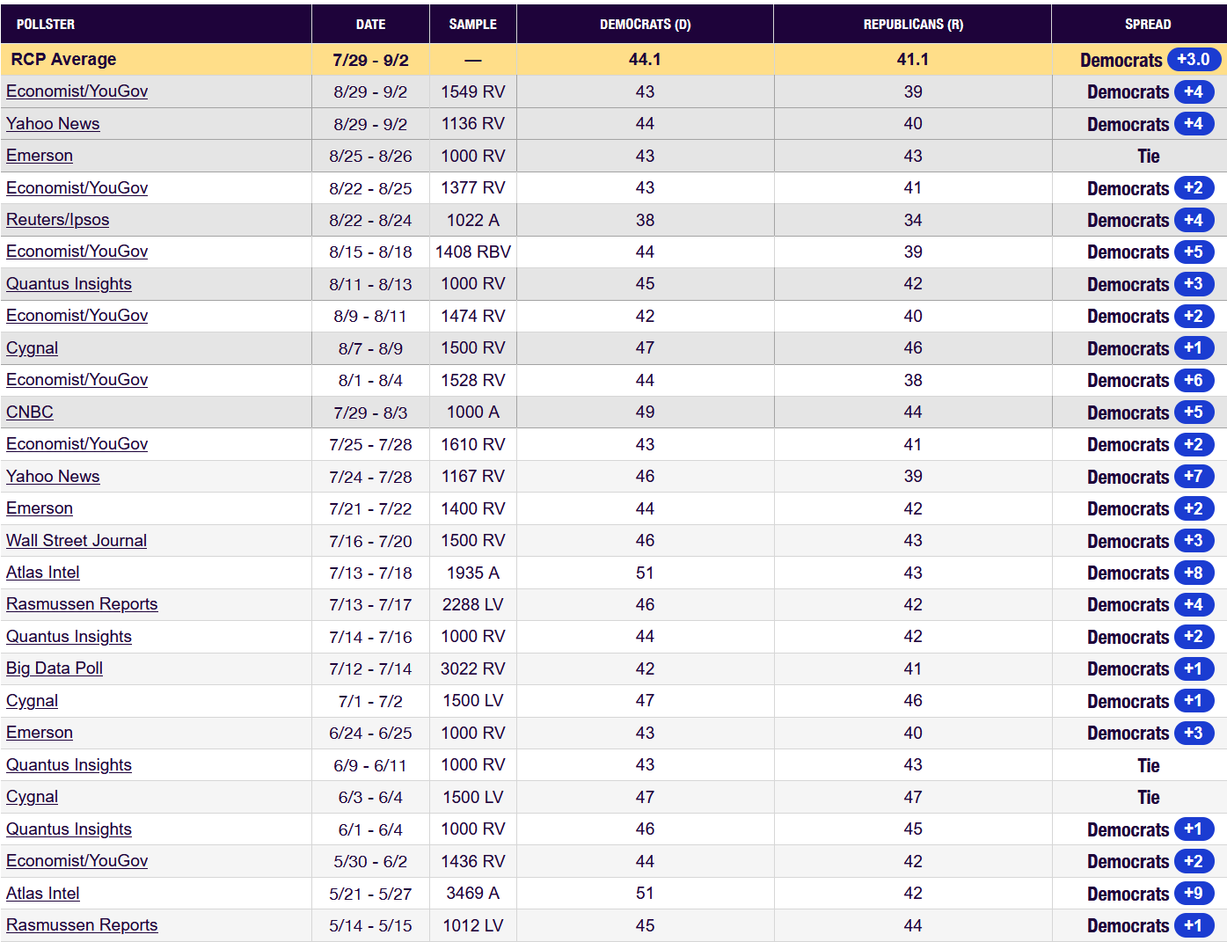This screenshot has height=942, width=1227.
Task: Open the Atlas Intel poll dated 7/13 - 7/18
Action: 43,573
